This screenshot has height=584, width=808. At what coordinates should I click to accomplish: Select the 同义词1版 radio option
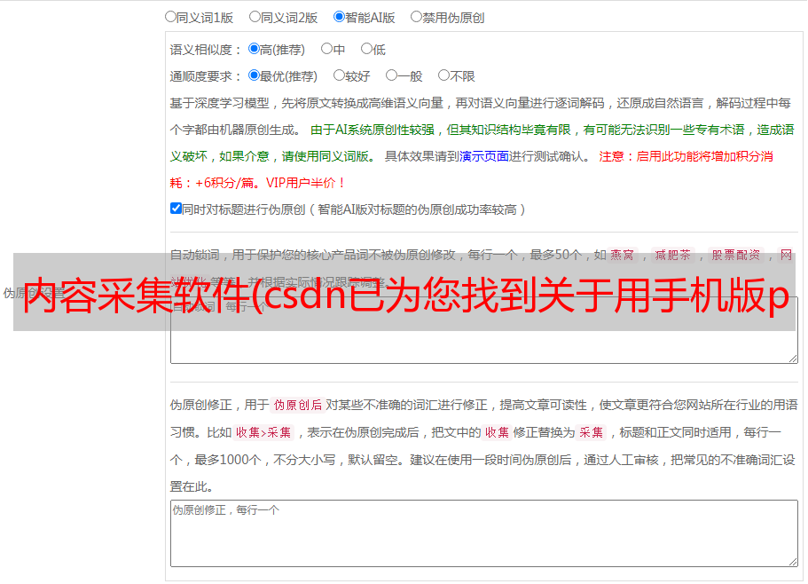point(170,17)
